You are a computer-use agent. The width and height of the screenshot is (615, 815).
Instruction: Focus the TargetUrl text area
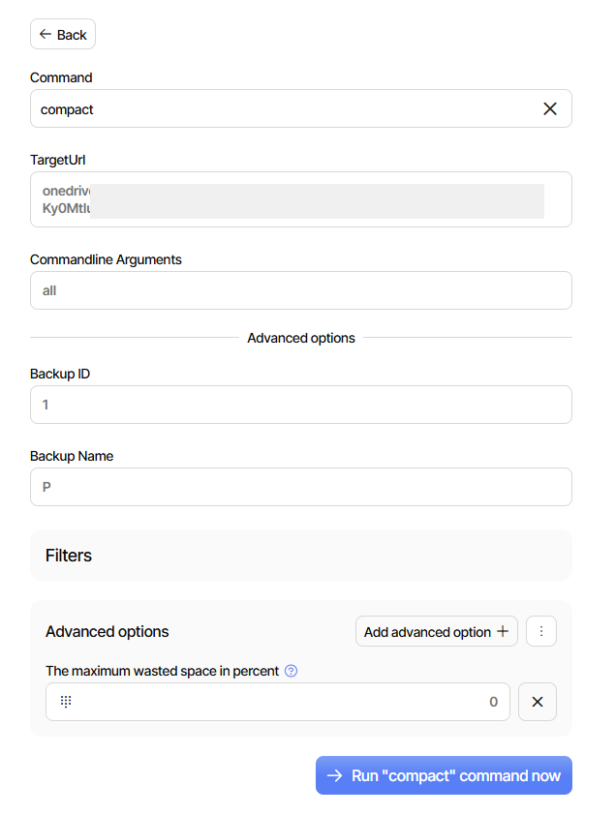pyautogui.click(x=300, y=199)
